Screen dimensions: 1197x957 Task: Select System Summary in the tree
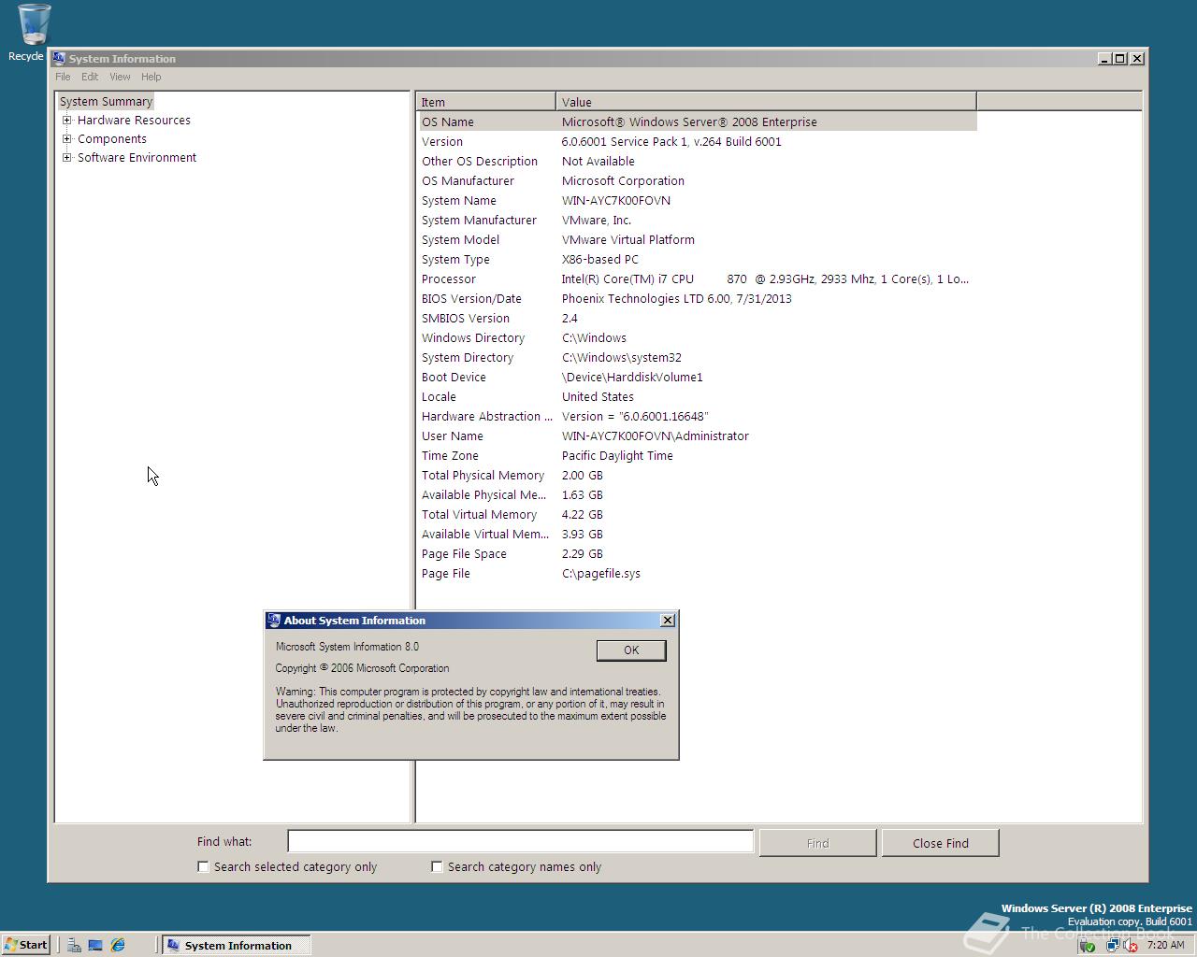[106, 101]
